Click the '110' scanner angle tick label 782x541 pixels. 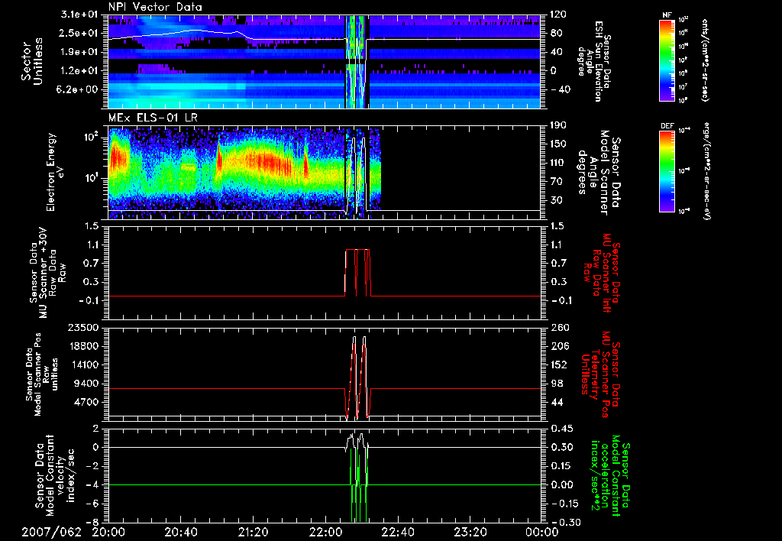[557, 163]
